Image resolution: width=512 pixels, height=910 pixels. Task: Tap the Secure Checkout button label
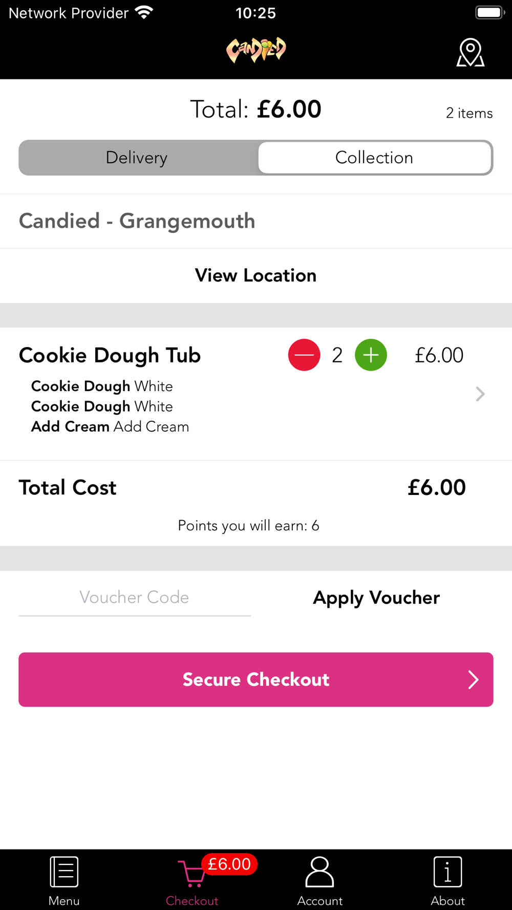pyautogui.click(x=256, y=680)
